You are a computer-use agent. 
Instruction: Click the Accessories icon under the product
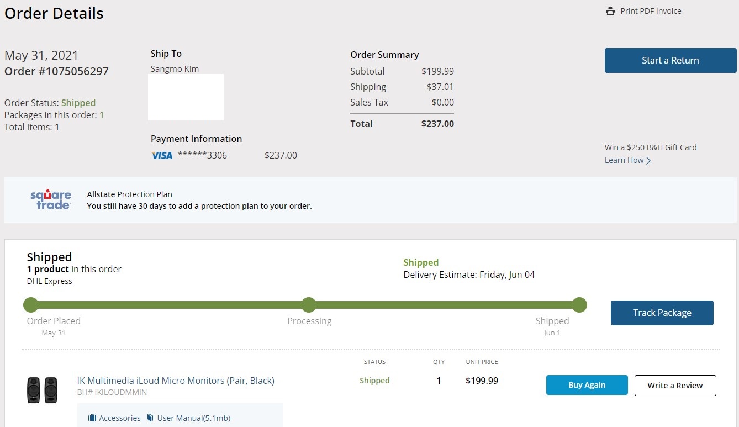click(92, 418)
